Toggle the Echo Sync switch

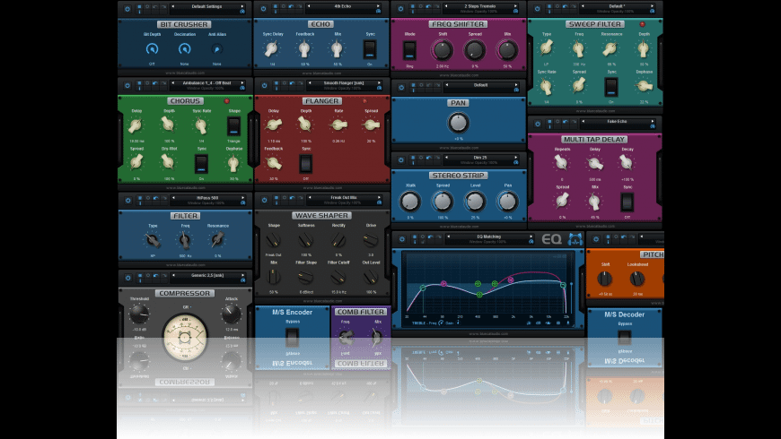(x=370, y=49)
